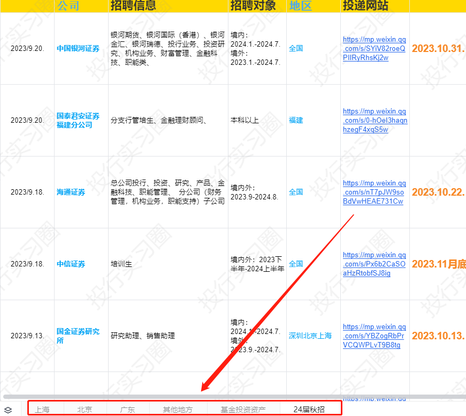Select company cell 国金证券研究所
466x416 pixels.
pyautogui.click(x=81, y=336)
